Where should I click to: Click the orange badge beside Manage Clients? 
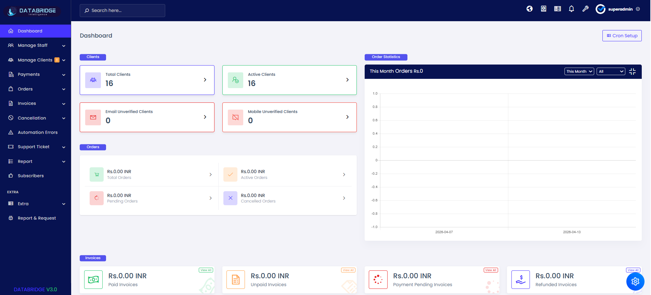tap(57, 60)
